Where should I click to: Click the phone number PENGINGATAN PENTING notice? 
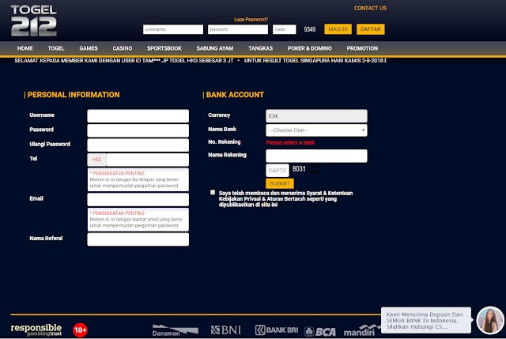click(138, 179)
